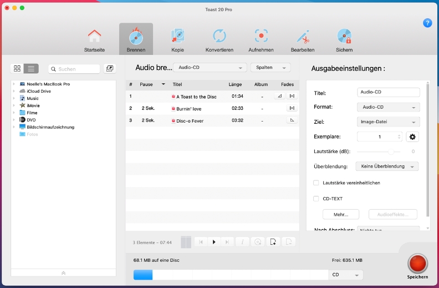Click the blue disc capacity bar
This screenshot has width=439, height=288.
143,275
